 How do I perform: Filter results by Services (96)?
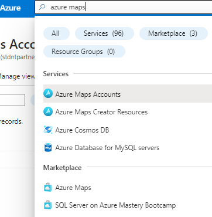coord(104,33)
